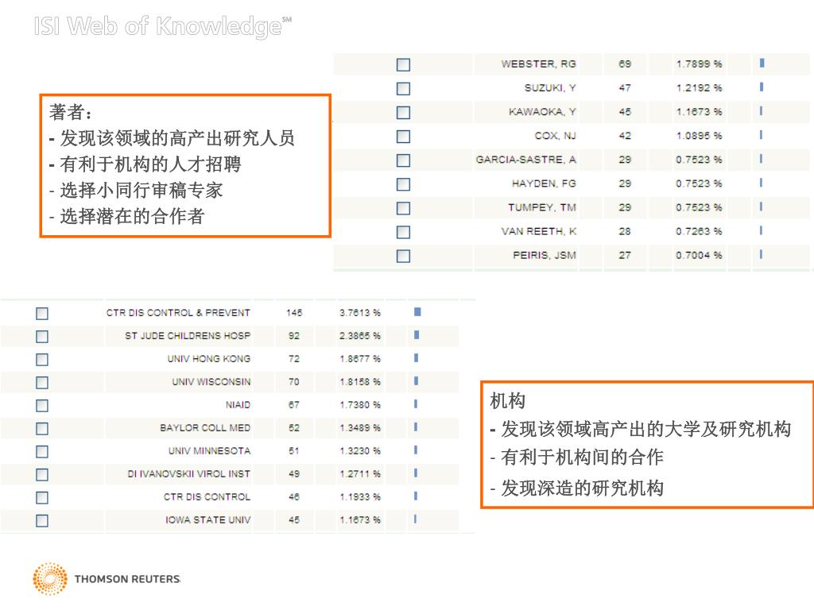Click institution DI IVANOVSKII VIROL INST
The height and width of the screenshot is (610, 814).
point(189,473)
